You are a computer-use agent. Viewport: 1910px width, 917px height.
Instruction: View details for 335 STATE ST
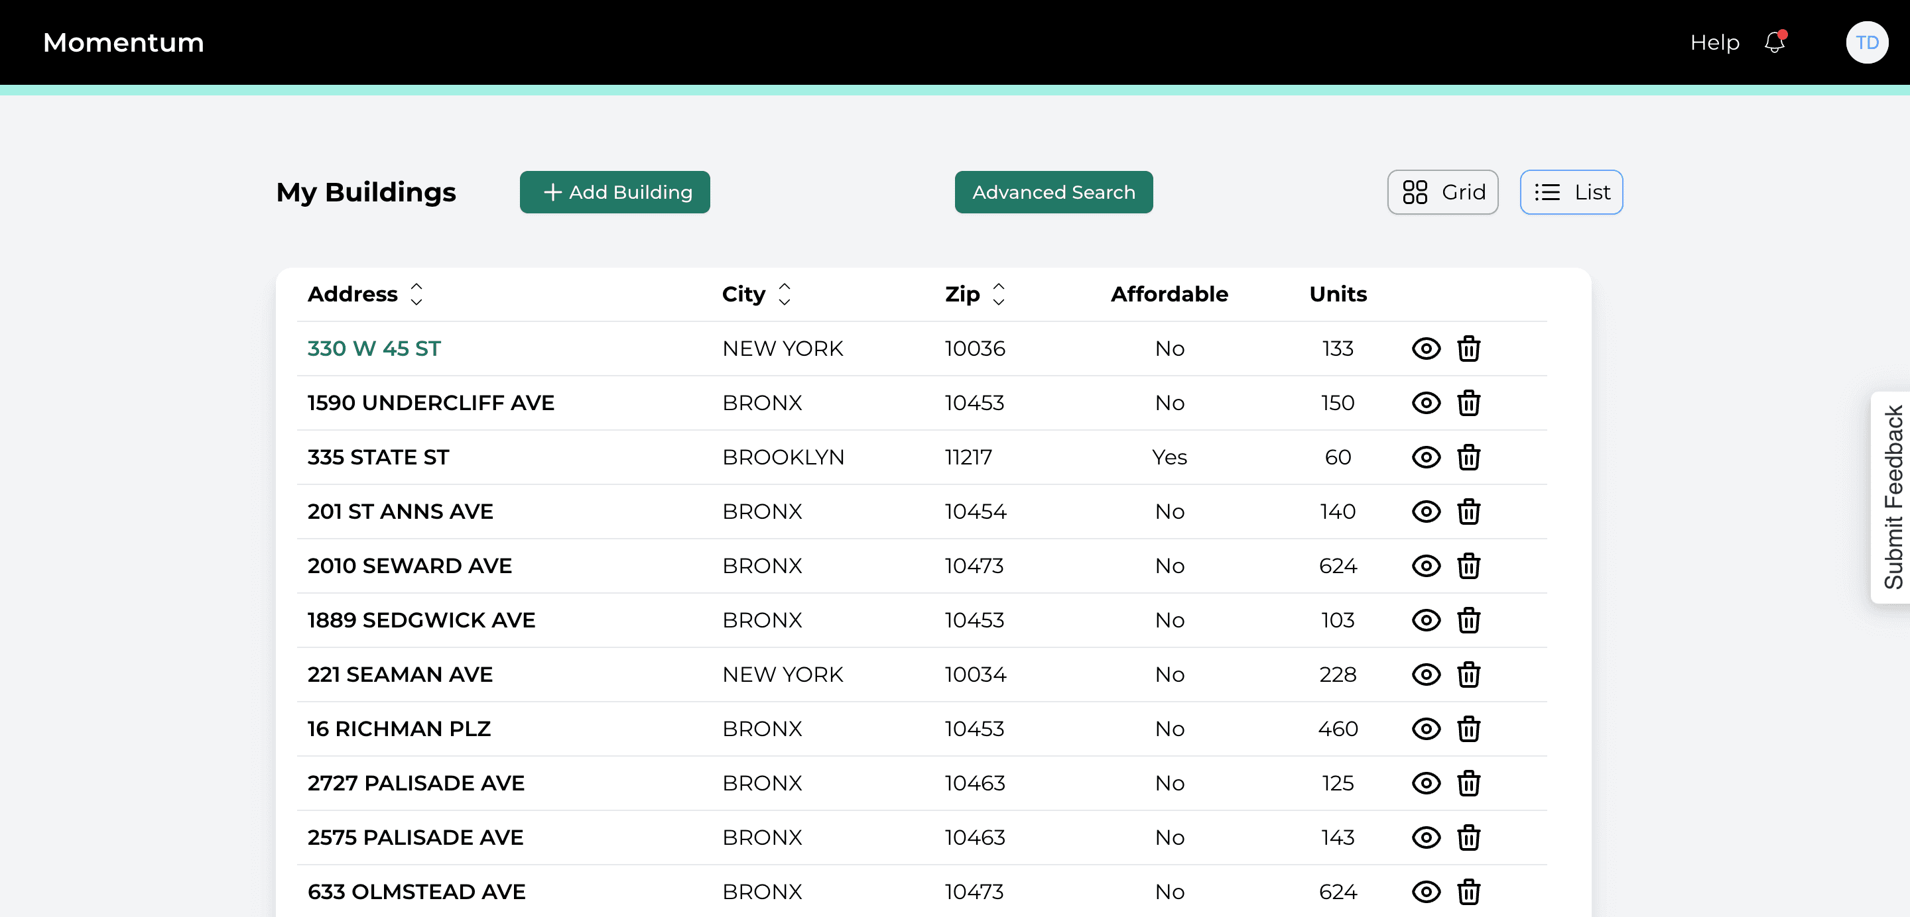1425,457
